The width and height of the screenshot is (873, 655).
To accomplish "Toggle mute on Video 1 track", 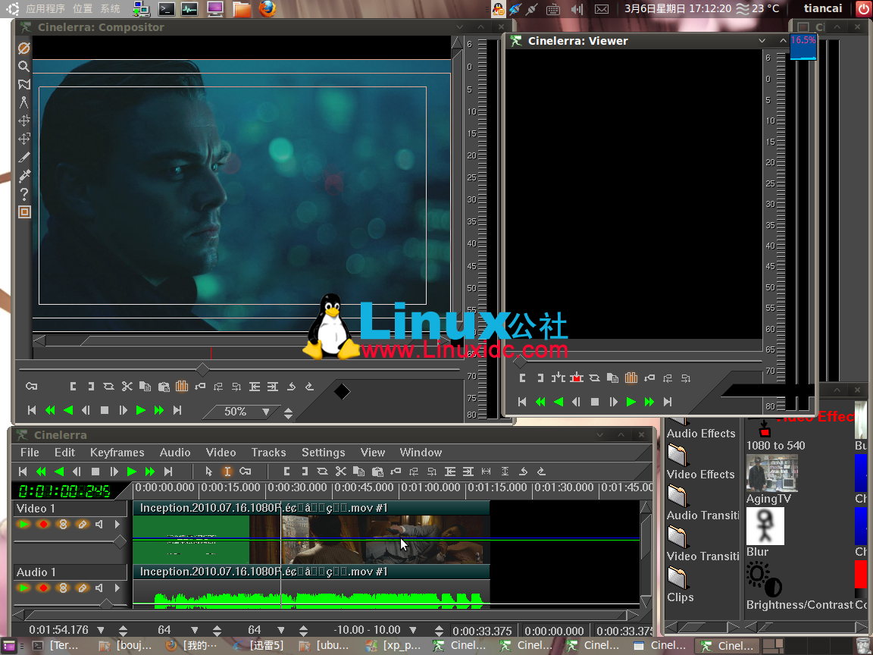I will tap(99, 524).
